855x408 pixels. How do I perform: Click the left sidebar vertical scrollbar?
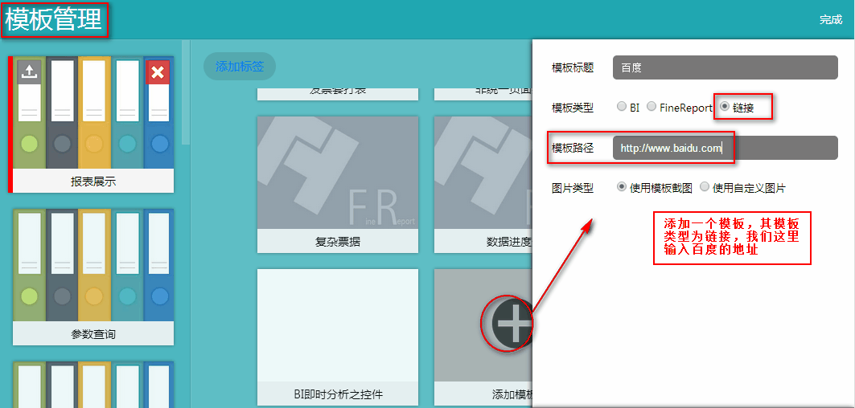pyautogui.click(x=186, y=92)
